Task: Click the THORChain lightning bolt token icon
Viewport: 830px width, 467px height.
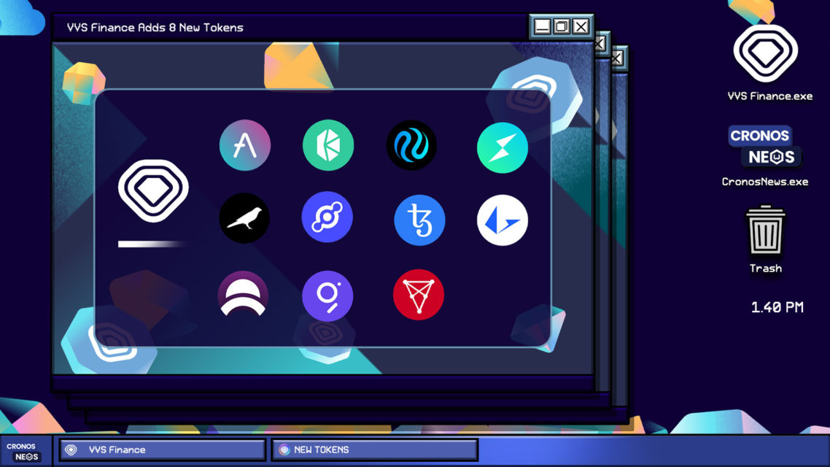Action: tap(503, 147)
